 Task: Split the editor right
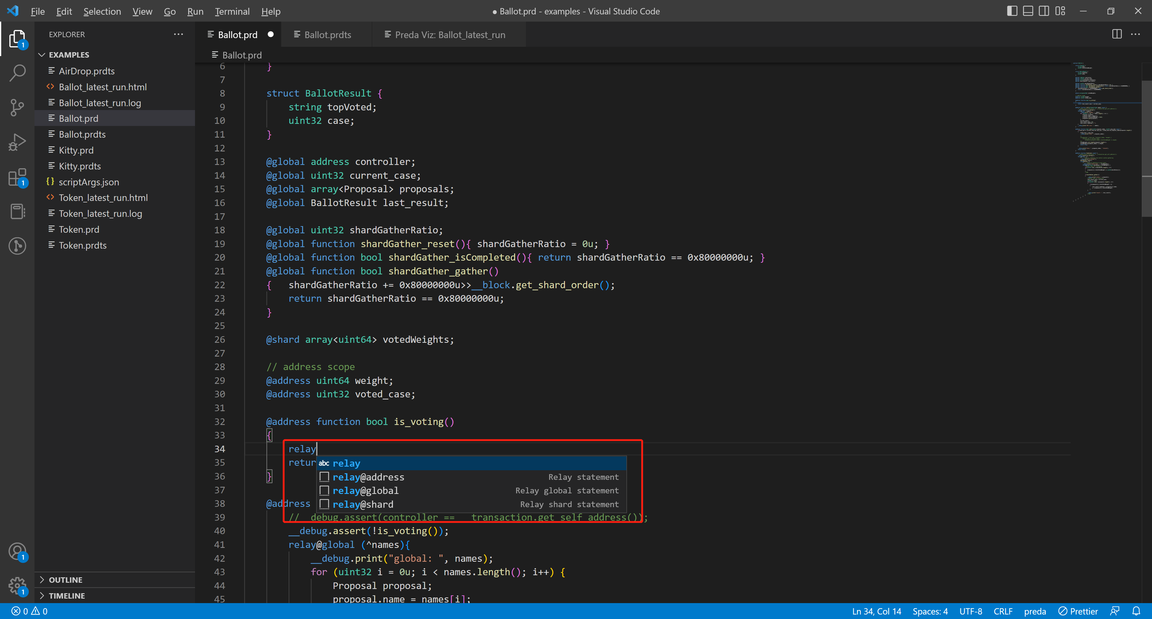point(1117,34)
